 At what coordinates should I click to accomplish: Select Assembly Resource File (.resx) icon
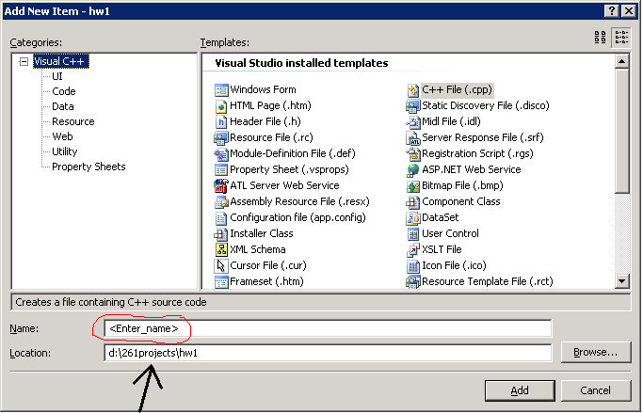pyautogui.click(x=221, y=201)
